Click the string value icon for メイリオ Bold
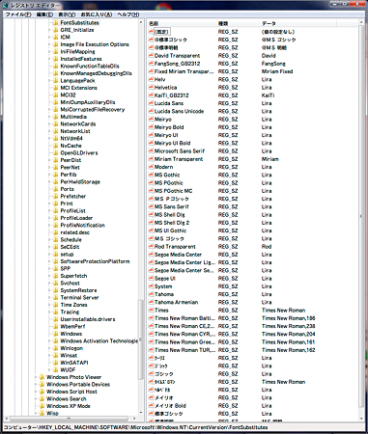 [x=151, y=406]
